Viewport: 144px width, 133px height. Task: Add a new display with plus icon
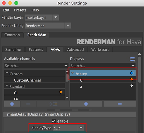[86, 104]
